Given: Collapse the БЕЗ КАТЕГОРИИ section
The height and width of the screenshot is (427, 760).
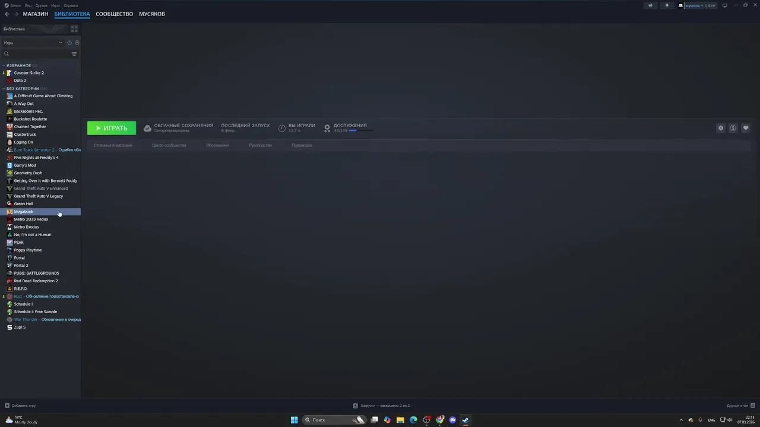Looking at the screenshot, I should pyautogui.click(x=4, y=88).
